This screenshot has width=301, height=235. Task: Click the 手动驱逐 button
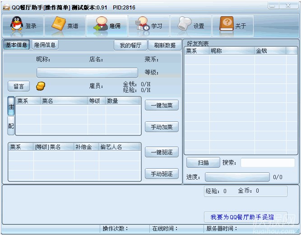point(162,174)
